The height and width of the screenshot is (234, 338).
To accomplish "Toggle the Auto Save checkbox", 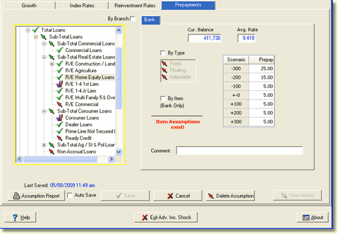I will pos(70,195).
